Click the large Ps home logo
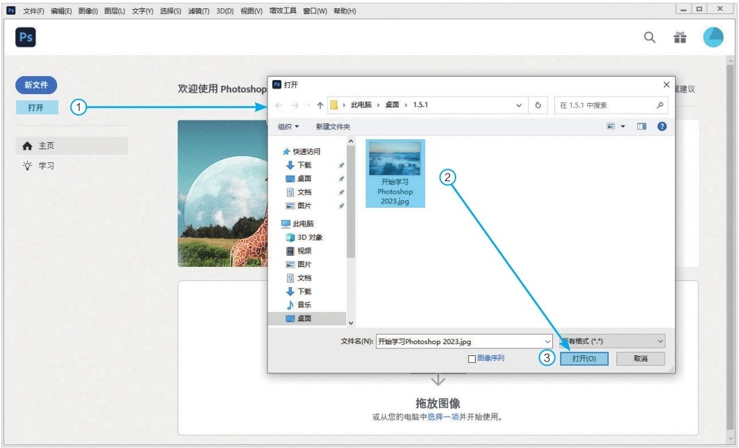The image size is (739, 448). point(26,37)
